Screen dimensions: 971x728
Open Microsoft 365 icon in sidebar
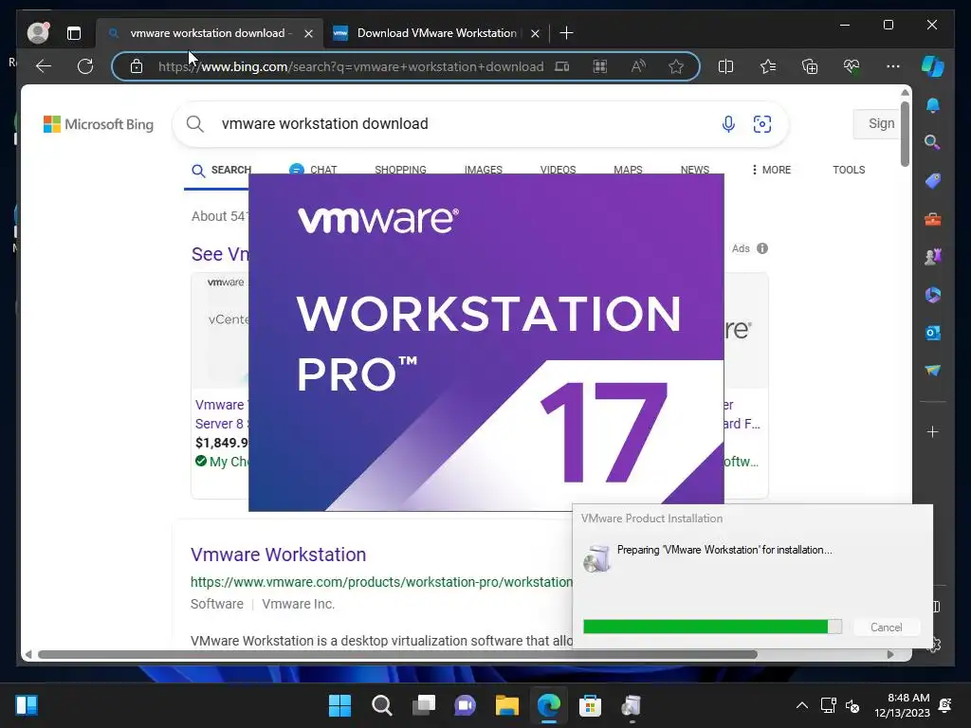(933, 295)
